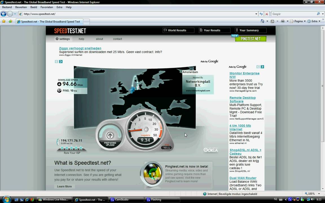This screenshot has width=325, height=203.
Task: Click the contact link in Speedtest nav
Action: point(117,39)
